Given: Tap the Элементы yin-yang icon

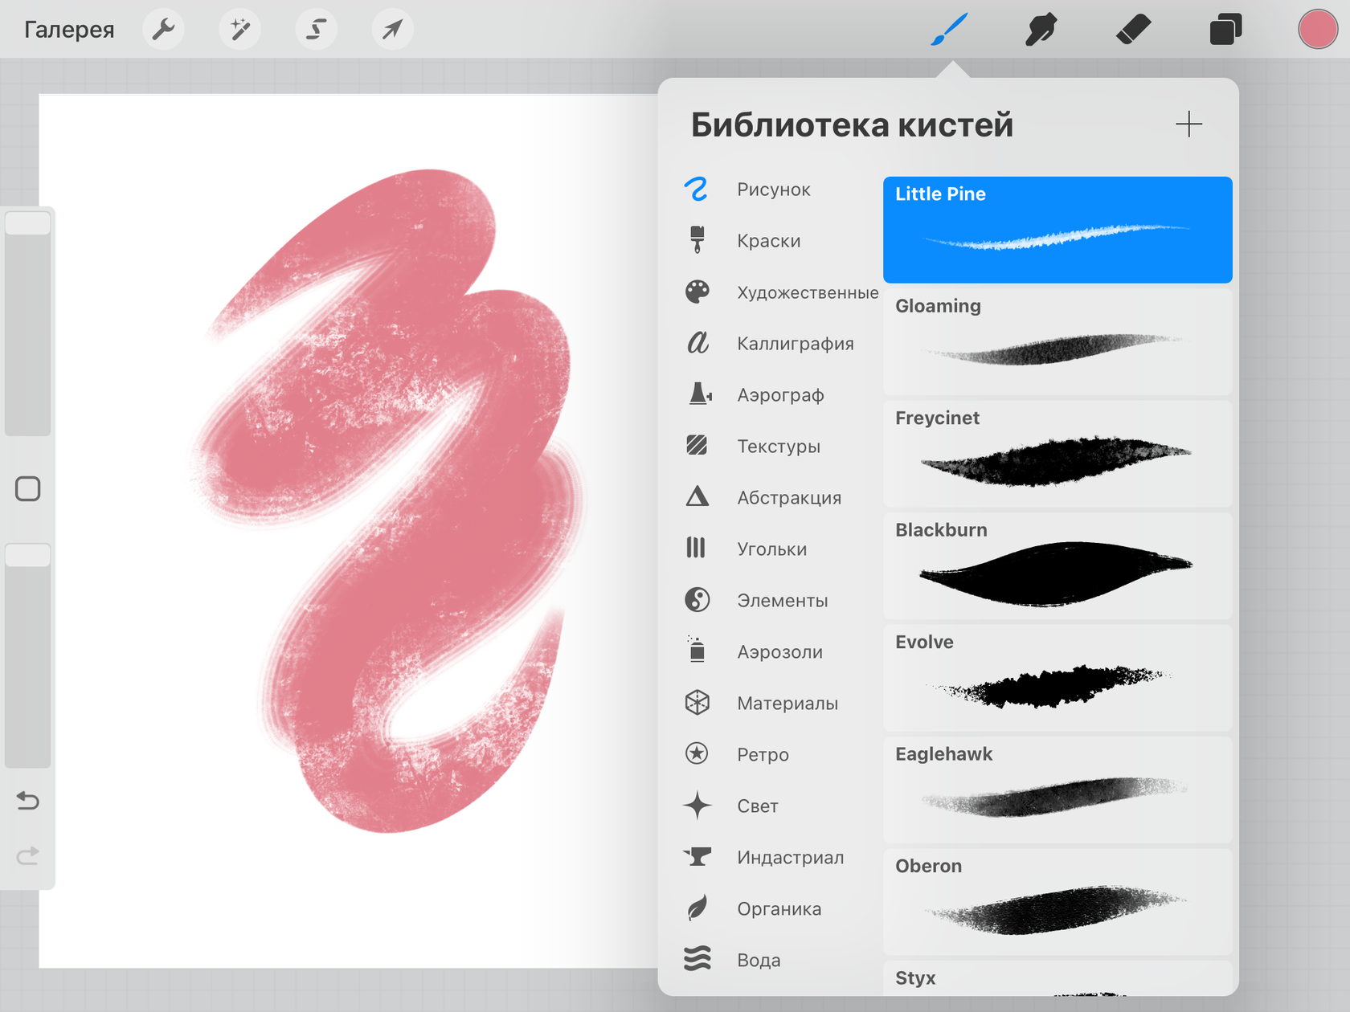Looking at the screenshot, I should tap(697, 600).
